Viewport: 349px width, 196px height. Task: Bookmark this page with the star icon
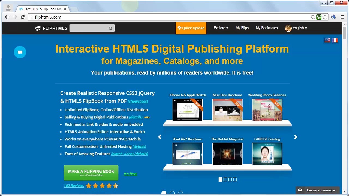325,17
